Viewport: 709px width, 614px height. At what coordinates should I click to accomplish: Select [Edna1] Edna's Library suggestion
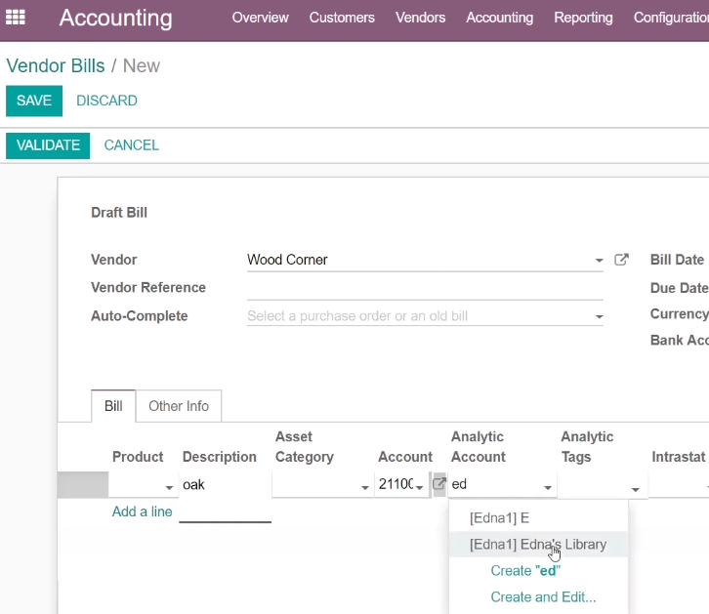(x=538, y=544)
